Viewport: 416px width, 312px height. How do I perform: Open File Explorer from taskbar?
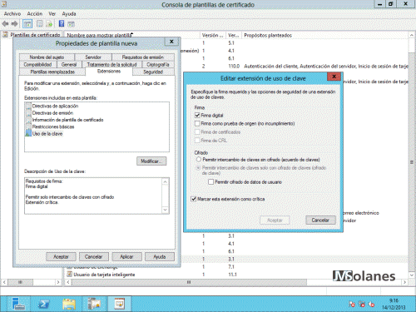tap(69, 305)
